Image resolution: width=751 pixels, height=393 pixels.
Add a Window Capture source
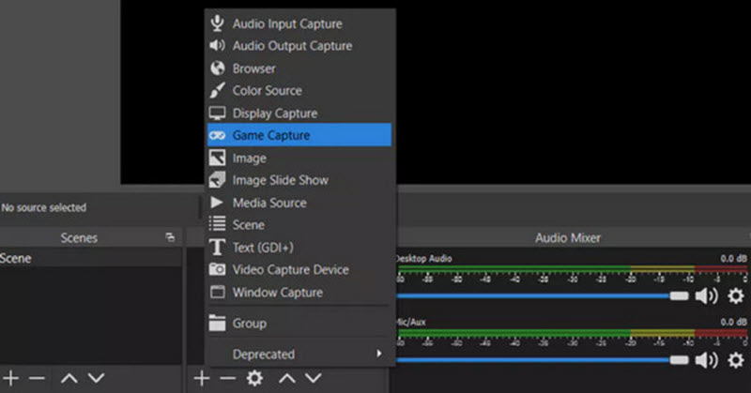299,292
